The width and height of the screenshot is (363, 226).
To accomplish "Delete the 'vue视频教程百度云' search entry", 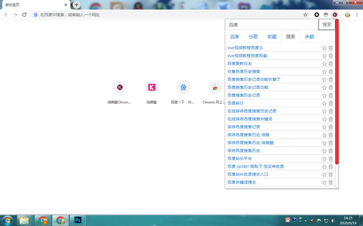I will coord(331,48).
